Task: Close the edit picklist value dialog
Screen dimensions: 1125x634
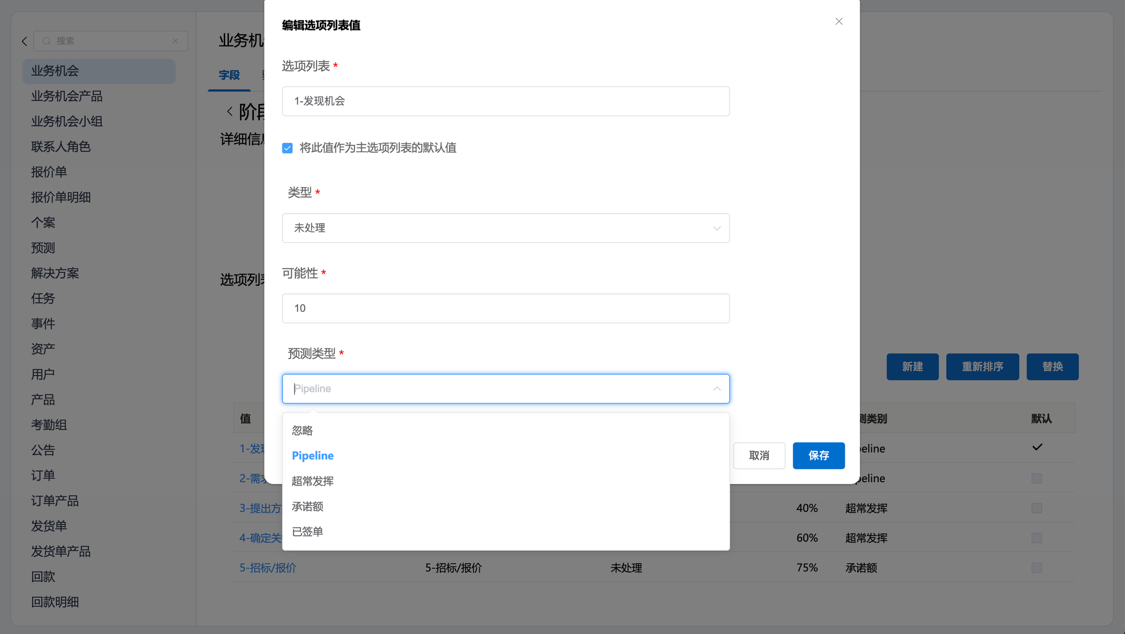Action: click(839, 21)
